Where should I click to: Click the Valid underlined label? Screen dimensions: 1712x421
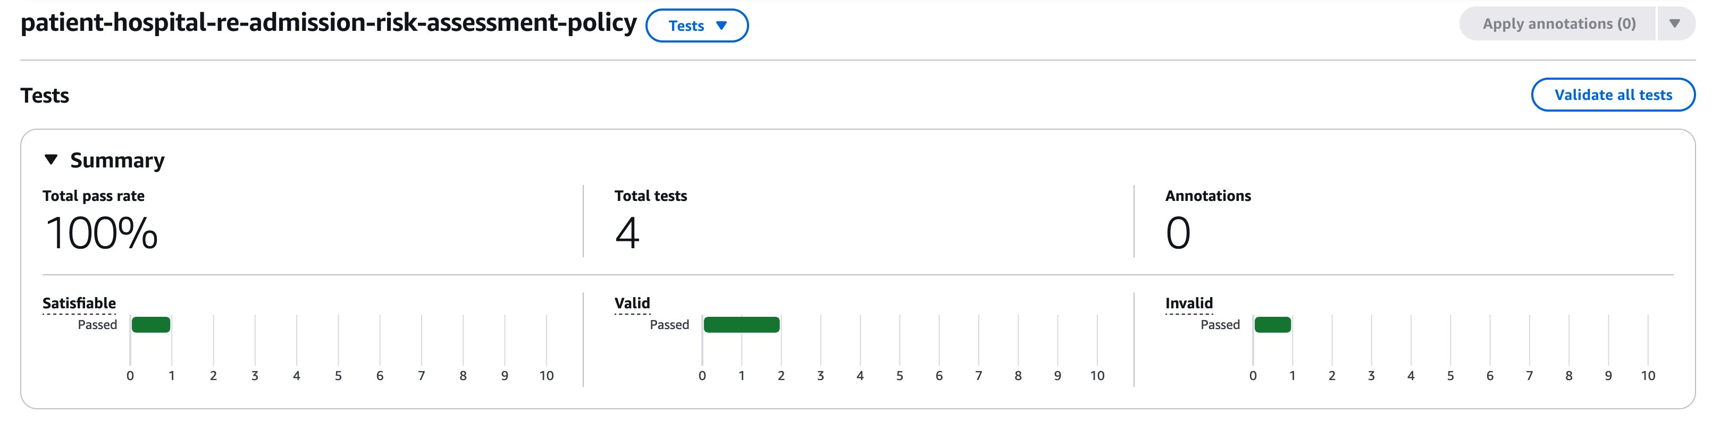(632, 304)
